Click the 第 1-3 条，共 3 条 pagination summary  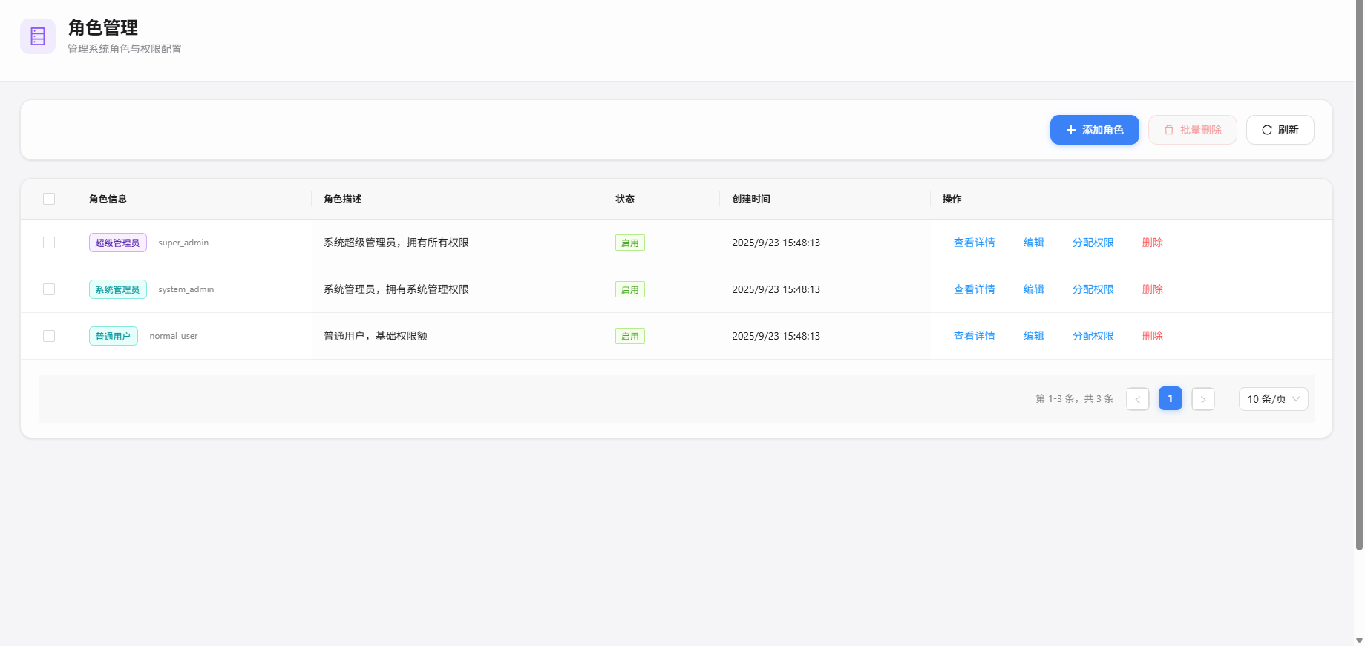tap(1075, 399)
